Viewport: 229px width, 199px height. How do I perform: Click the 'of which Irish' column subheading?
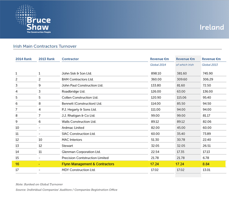pos(185,65)
